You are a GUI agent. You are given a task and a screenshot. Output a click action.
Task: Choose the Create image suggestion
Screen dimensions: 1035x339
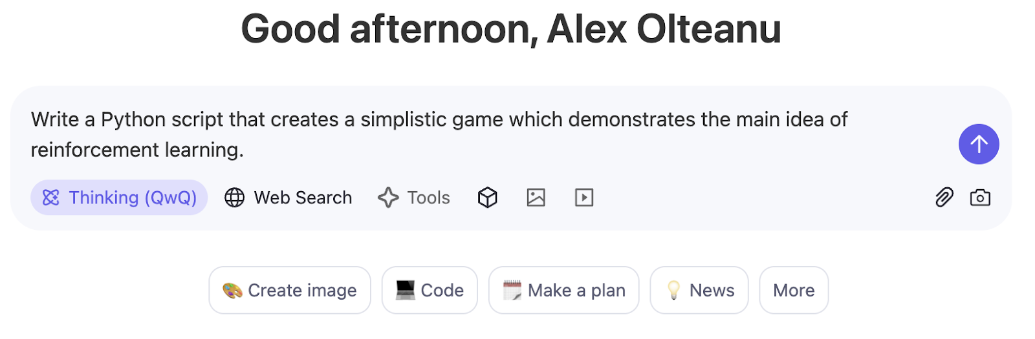290,291
